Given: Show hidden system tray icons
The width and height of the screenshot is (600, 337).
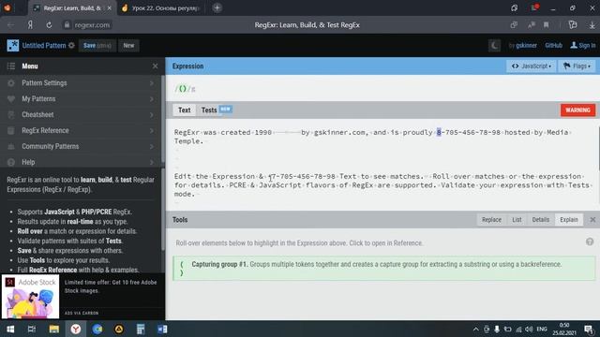Looking at the screenshot, I should pyautogui.click(x=475, y=329).
